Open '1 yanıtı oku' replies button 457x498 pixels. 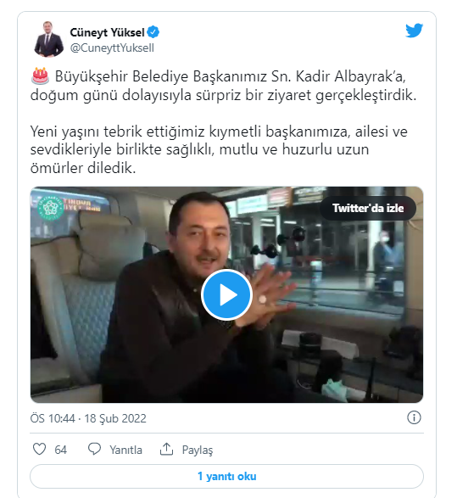tap(226, 477)
